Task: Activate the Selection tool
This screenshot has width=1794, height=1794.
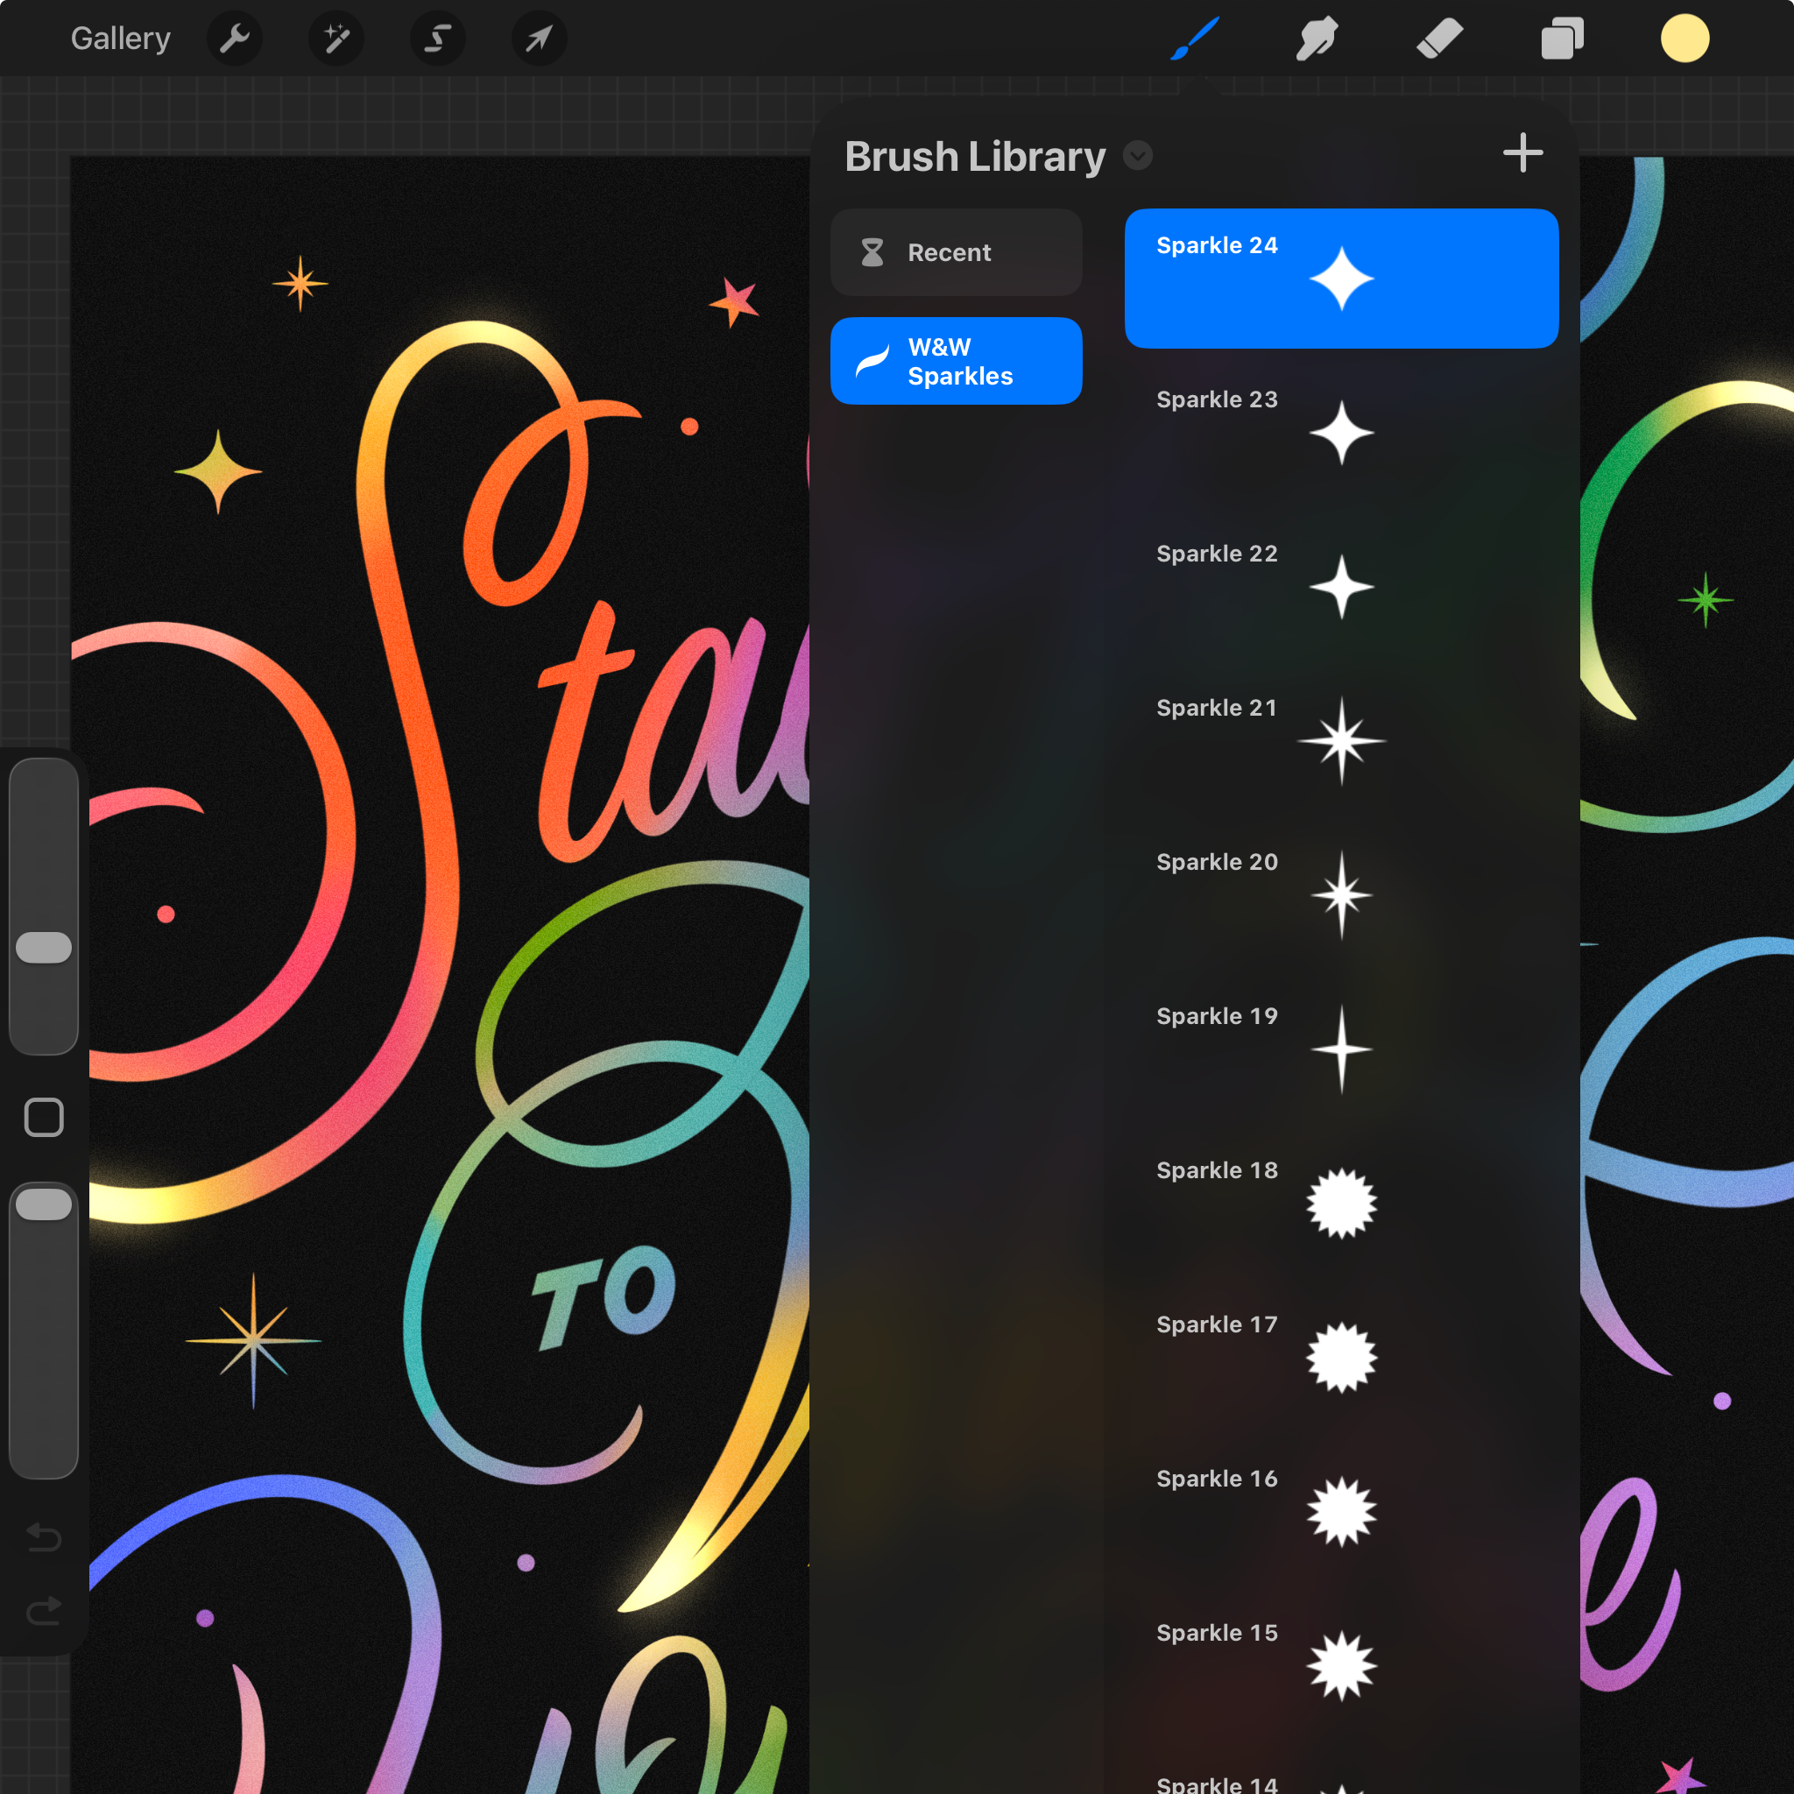Action: tap(437, 38)
